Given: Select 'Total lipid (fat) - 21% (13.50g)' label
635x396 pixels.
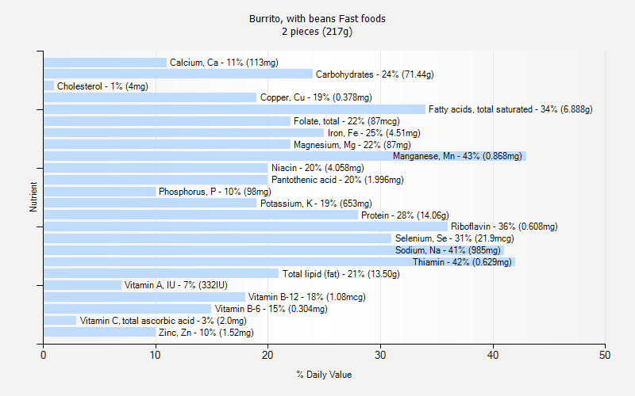Looking at the screenshot, I should pyautogui.click(x=341, y=274).
